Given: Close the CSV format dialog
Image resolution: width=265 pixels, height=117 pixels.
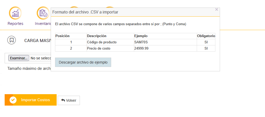Looking at the screenshot, I should point(217,10).
